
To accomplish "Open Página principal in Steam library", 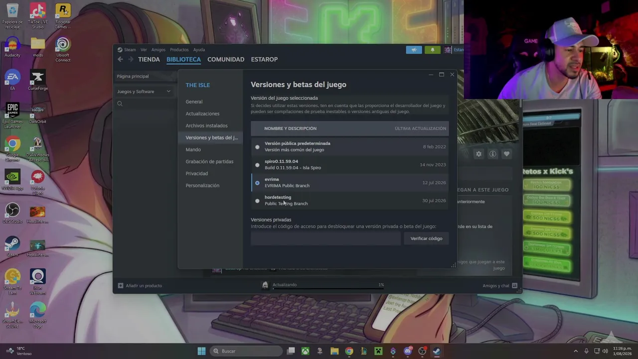I will [133, 76].
